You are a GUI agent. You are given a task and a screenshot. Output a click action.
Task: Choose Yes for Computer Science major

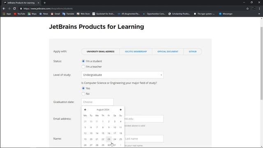83,88
